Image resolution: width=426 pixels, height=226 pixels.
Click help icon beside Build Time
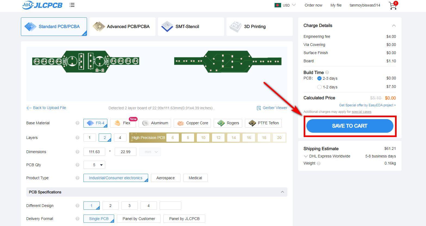[327, 72]
